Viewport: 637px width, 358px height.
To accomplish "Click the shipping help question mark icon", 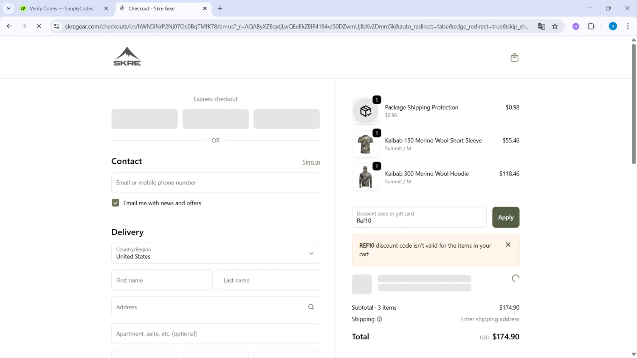I will tap(380, 319).
